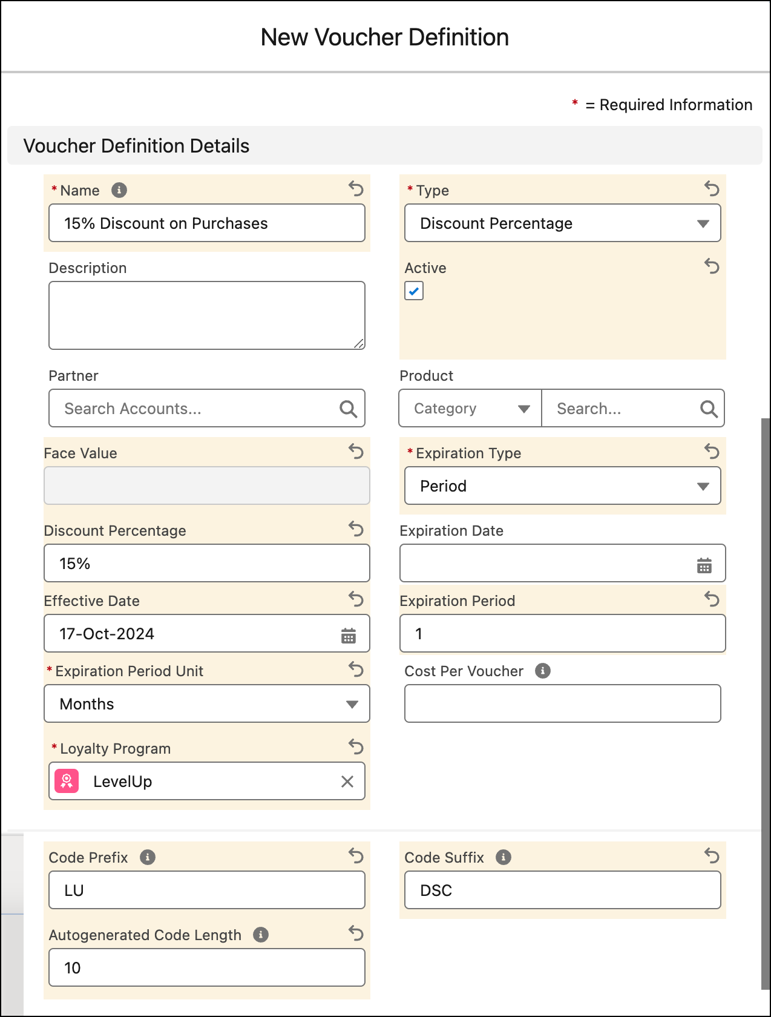The height and width of the screenshot is (1017, 771).
Task: Undo changes to the Type field
Action: [x=712, y=189]
